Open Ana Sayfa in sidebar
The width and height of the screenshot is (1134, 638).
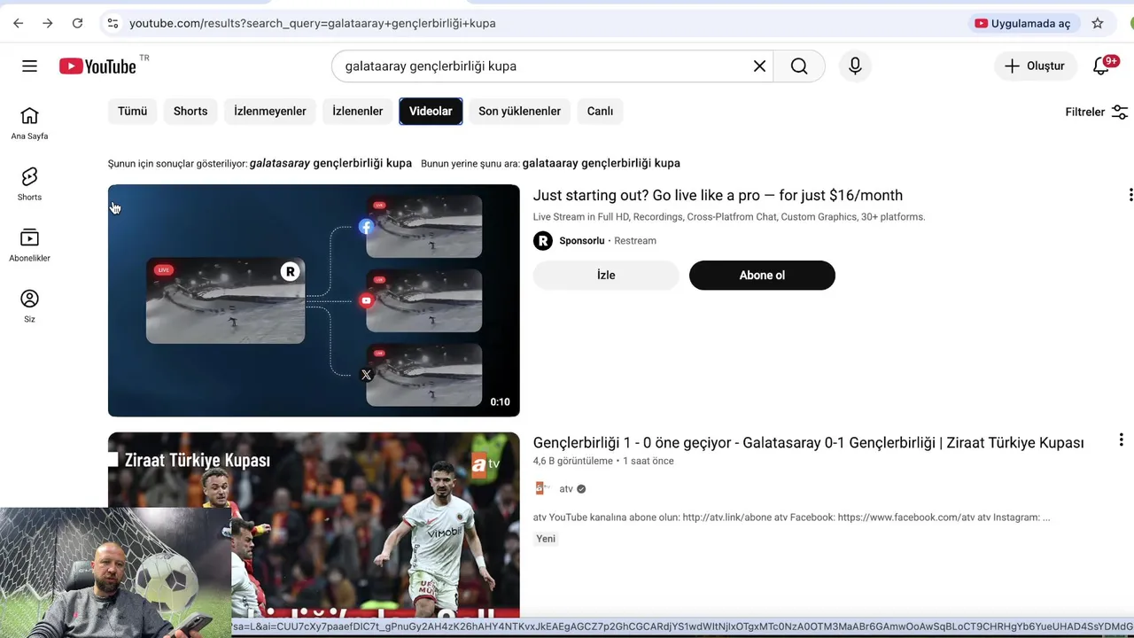[x=29, y=123]
